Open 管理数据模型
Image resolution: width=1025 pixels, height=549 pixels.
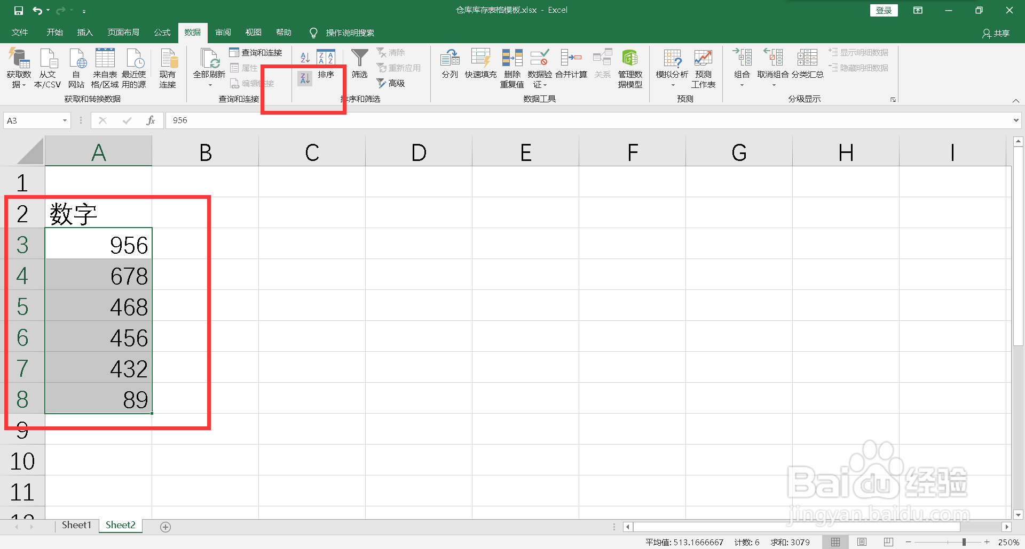tap(630, 68)
